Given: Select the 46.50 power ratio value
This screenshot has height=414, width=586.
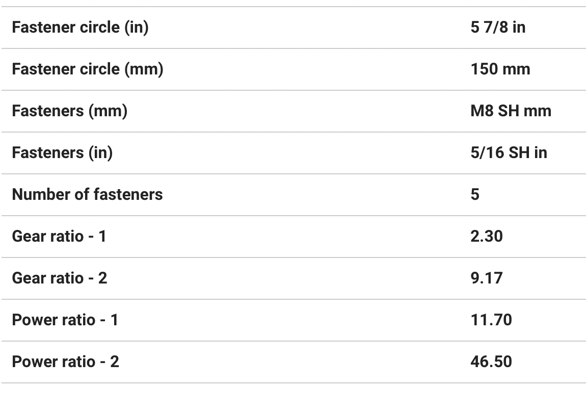Looking at the screenshot, I should 491,362.
